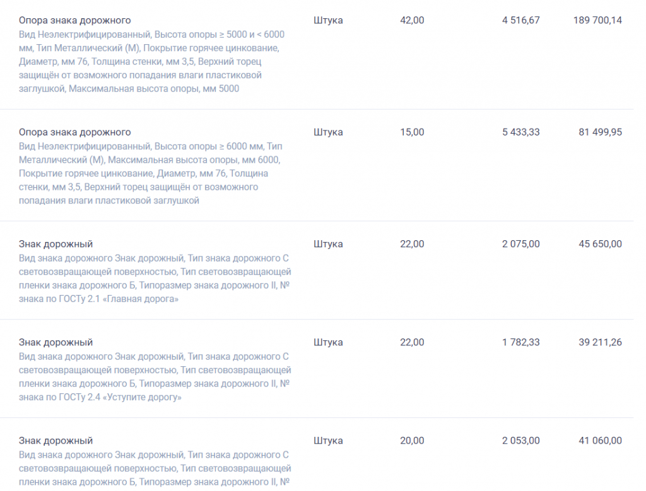Click the description mentioning 'Главная дорога'
Viewport: 646px width, 491px height.
point(155,279)
